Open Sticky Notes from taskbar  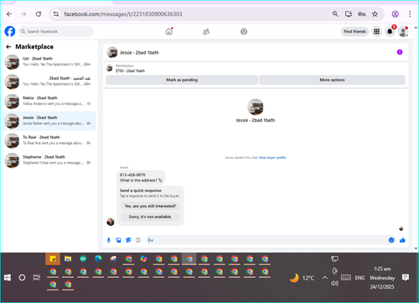53,259
